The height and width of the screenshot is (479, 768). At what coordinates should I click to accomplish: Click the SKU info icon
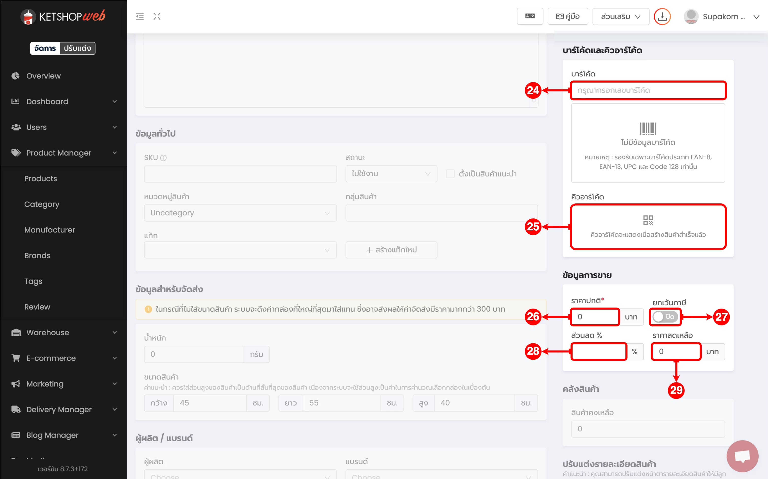click(163, 158)
